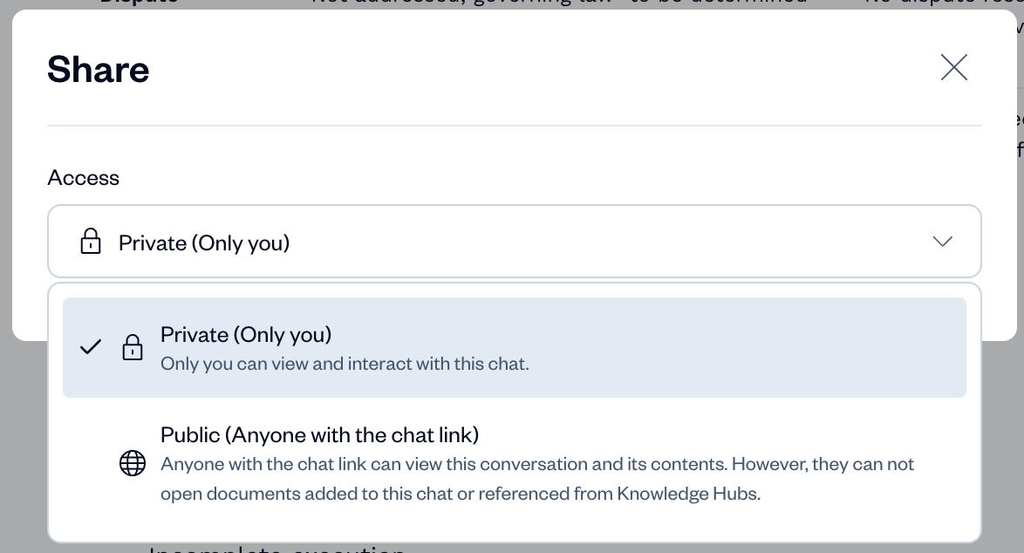Viewport: 1024px width, 553px height.
Task: Close the Share dialog with the X
Action: (x=953, y=68)
